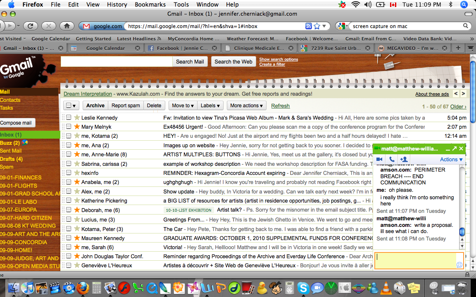Open iTunes from the Dock
Viewport: 476px width, 297px height.
click(x=27, y=288)
